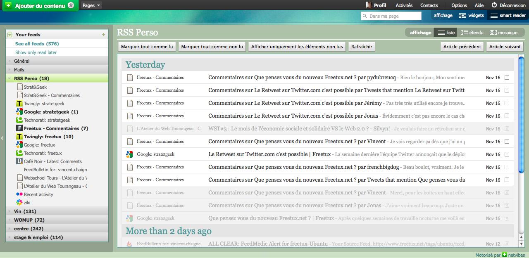Click the scroll-down arrow of the article list

(521, 244)
